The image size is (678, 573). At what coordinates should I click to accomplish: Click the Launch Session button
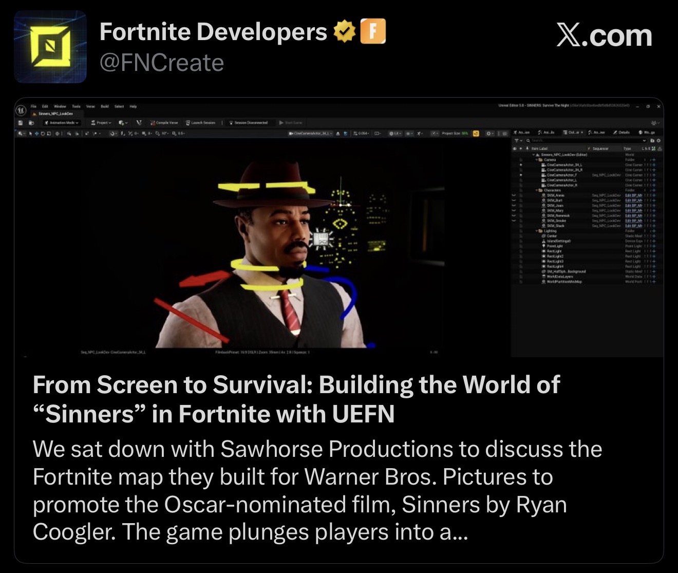point(200,123)
